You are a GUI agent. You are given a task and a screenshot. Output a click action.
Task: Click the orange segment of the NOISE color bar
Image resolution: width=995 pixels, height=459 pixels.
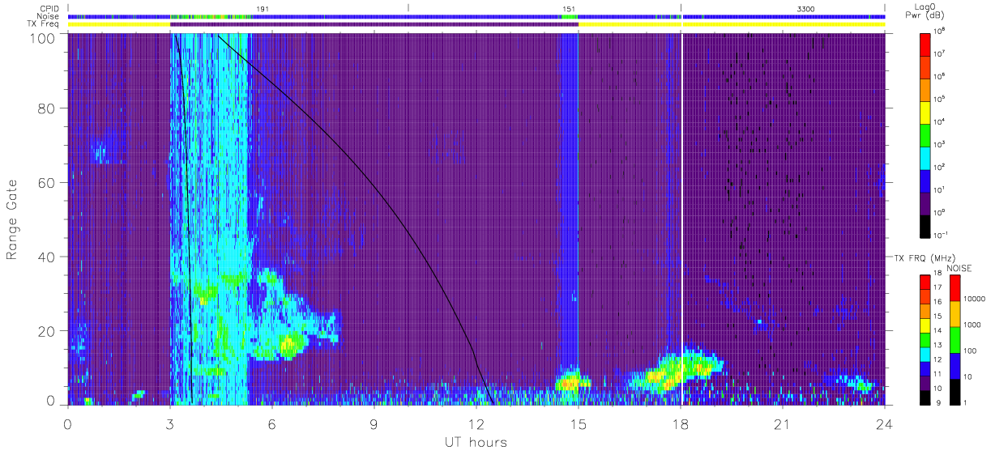click(x=954, y=312)
